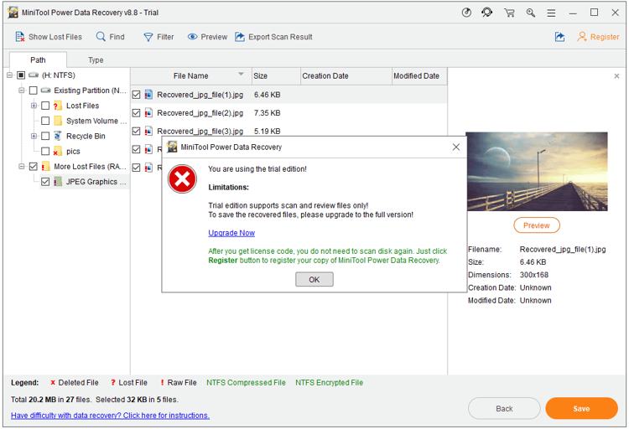Uncheck the JPEG Graphics checkbox
This screenshot has height=429, width=629.
[x=45, y=182]
